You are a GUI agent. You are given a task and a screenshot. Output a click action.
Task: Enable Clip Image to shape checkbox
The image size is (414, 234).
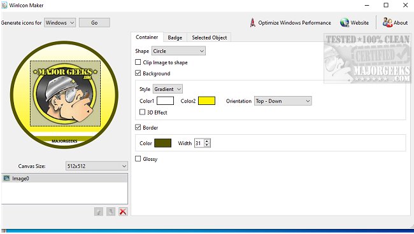tap(138, 62)
